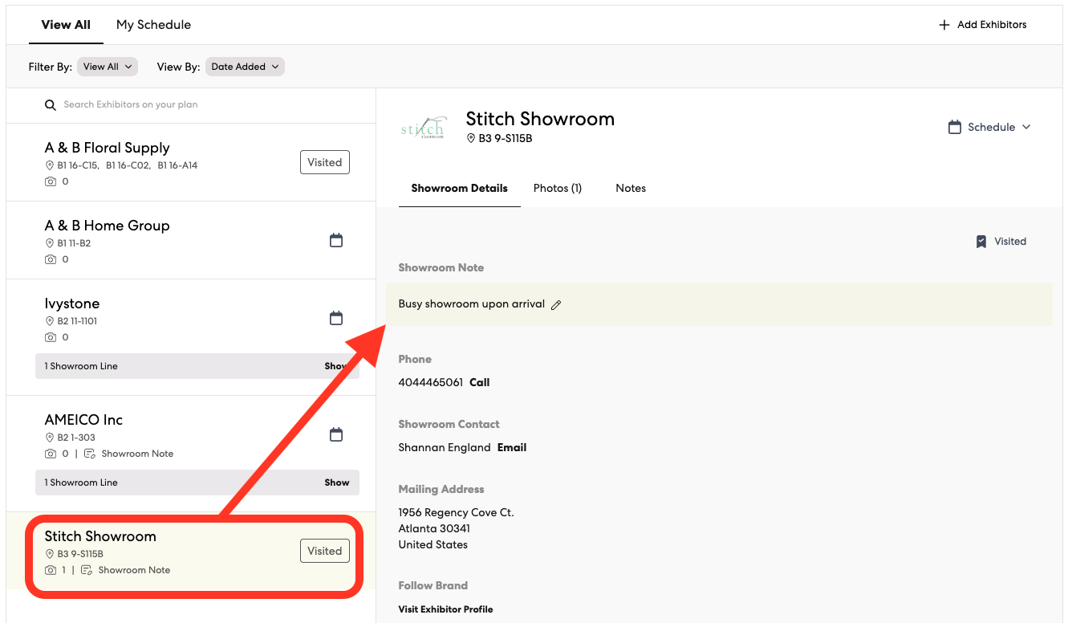This screenshot has width=1068, height=623.
Task: Click camera icon under Ivystone
Action: [51, 337]
